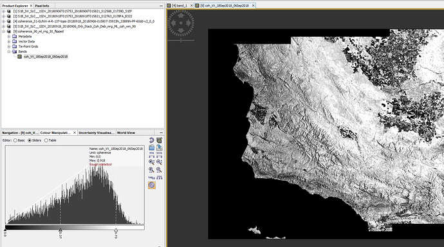The width and height of the screenshot is (444, 247).
Task: Toggle Log10 histogram display
Action: click(x=151, y=178)
